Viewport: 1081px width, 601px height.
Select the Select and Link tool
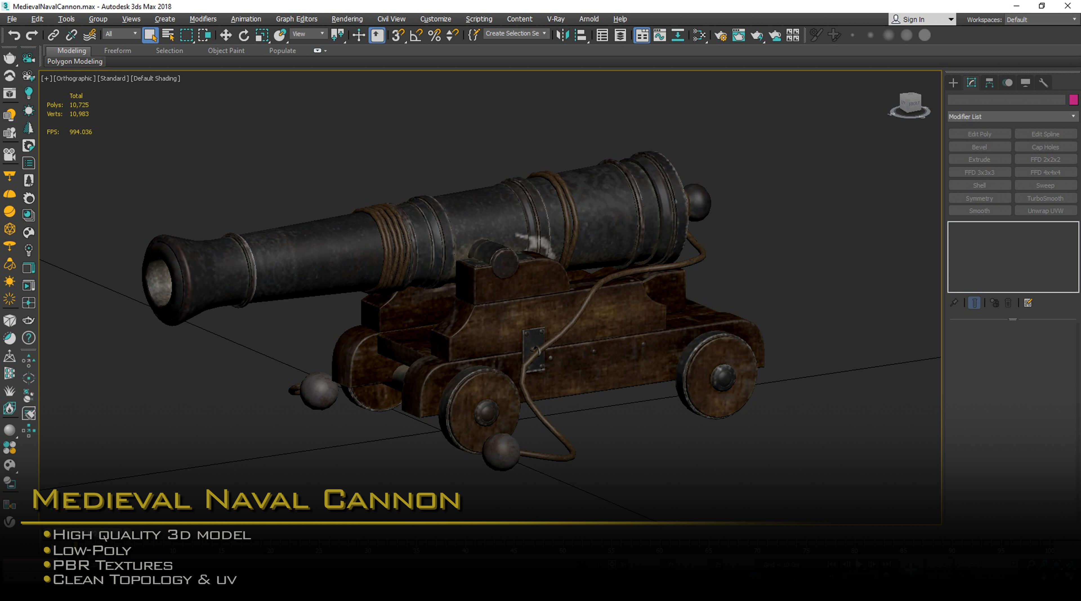tap(53, 35)
